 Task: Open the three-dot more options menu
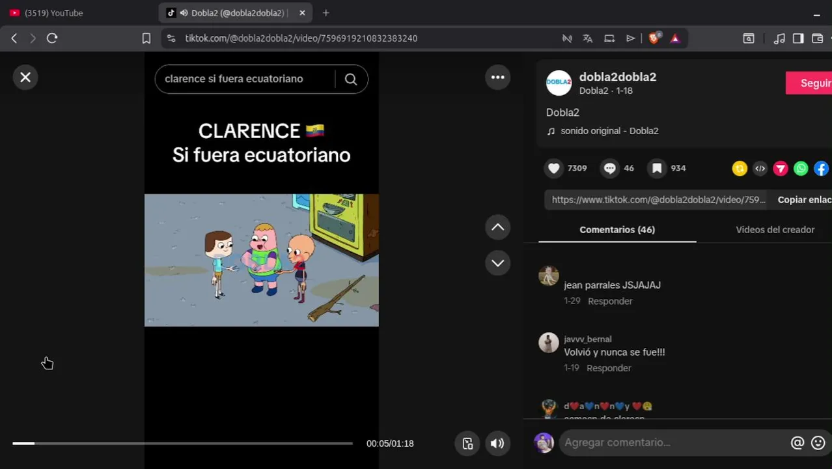(x=497, y=78)
